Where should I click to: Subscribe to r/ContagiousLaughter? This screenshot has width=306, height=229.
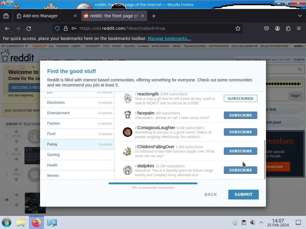click(x=241, y=132)
